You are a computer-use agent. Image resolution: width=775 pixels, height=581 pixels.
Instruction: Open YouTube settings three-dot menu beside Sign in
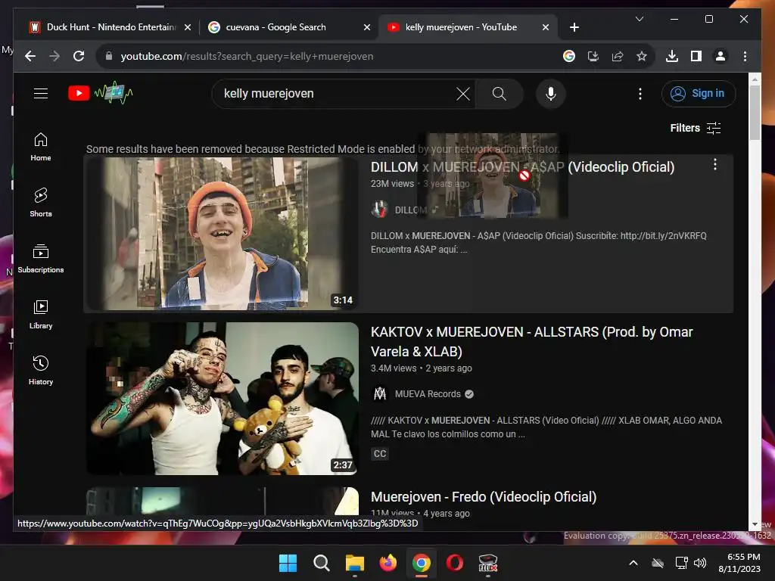[x=640, y=94]
